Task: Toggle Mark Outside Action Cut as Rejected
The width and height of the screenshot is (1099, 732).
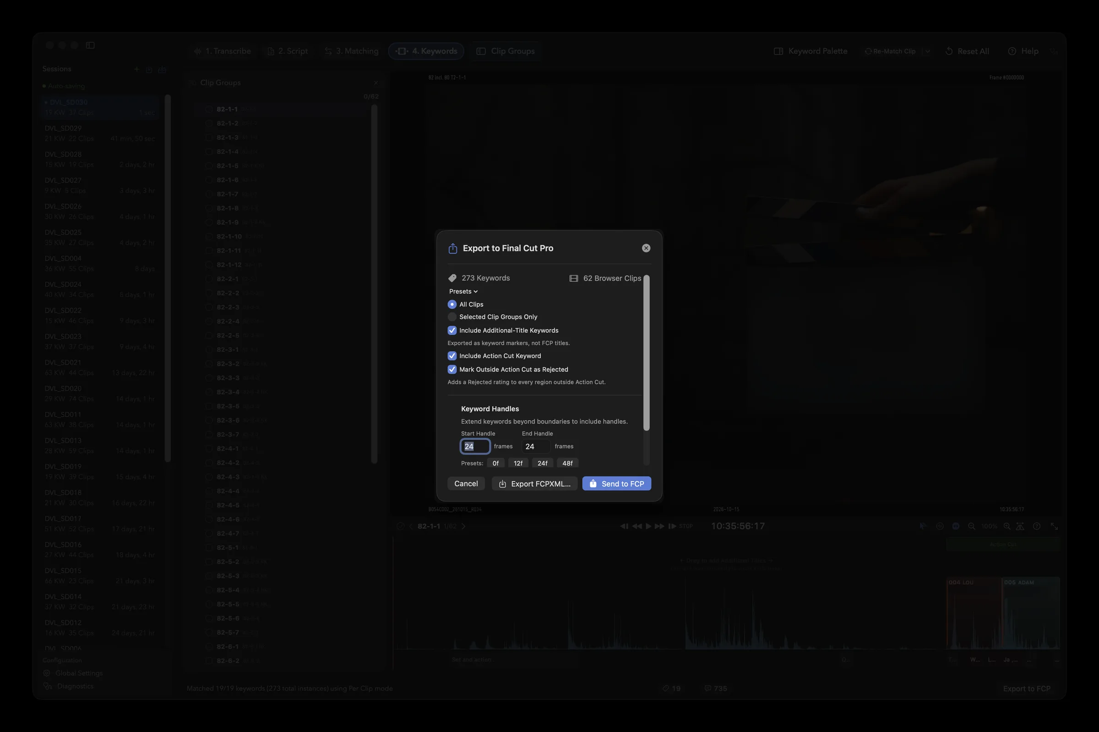Action: [452, 369]
